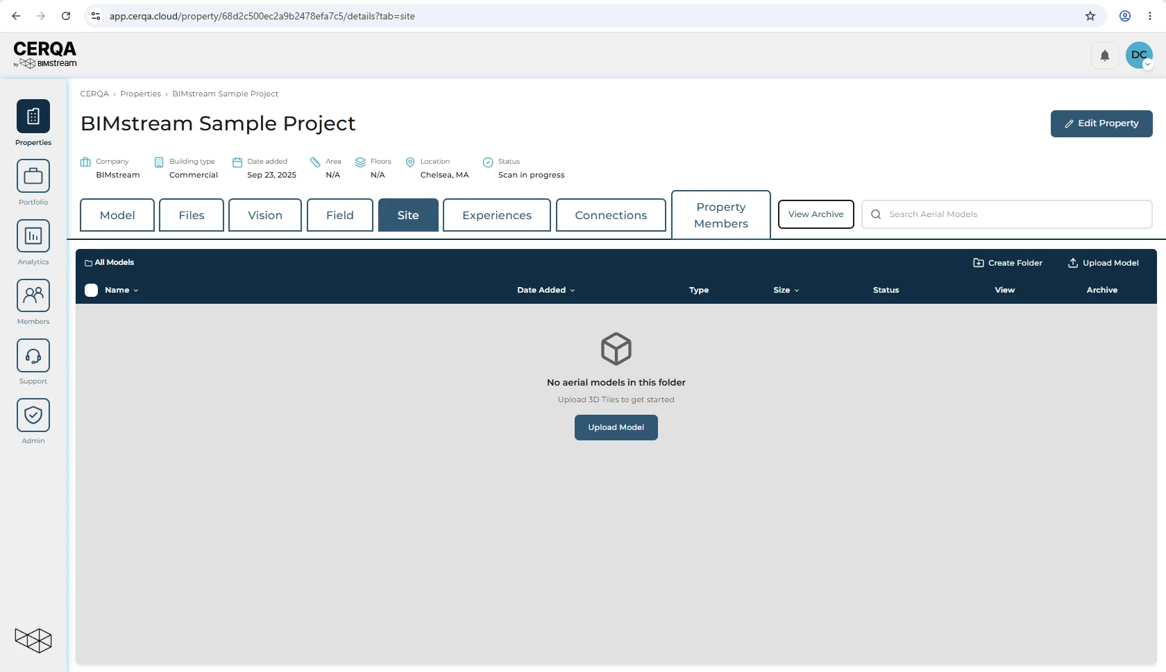Open the browser profile icon

tap(1125, 16)
